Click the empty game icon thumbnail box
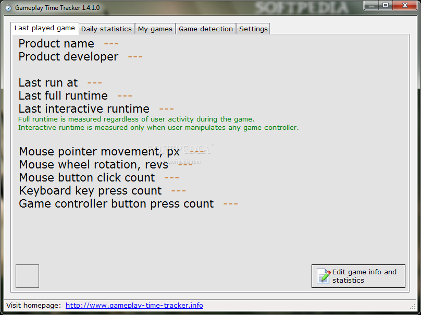This screenshot has width=421, height=315. tap(27, 276)
